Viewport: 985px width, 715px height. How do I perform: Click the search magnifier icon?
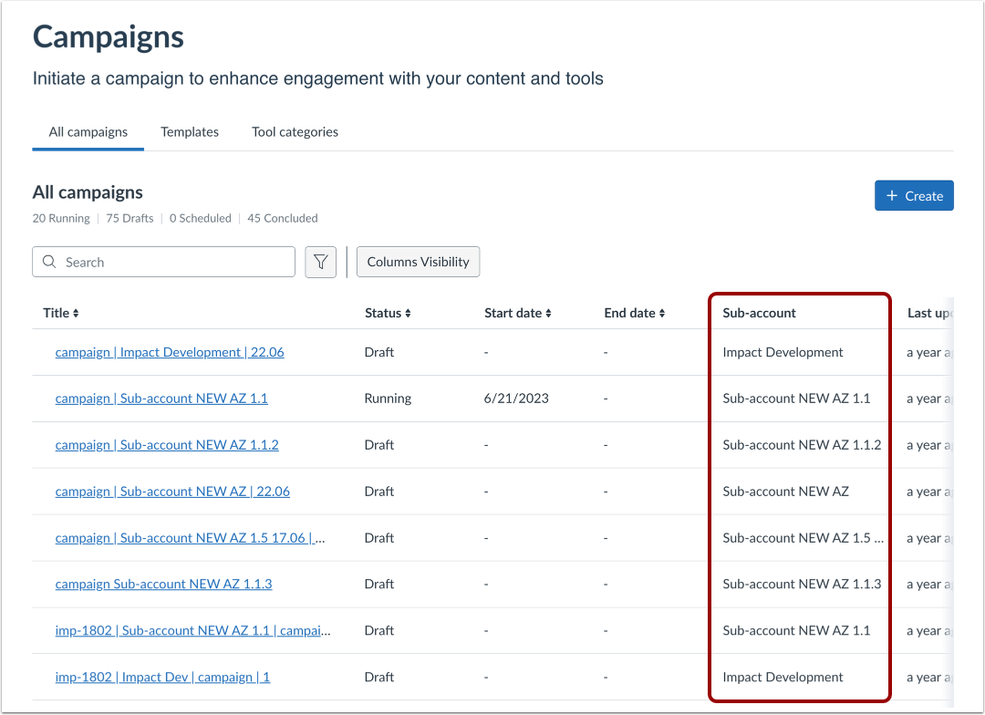click(x=49, y=262)
